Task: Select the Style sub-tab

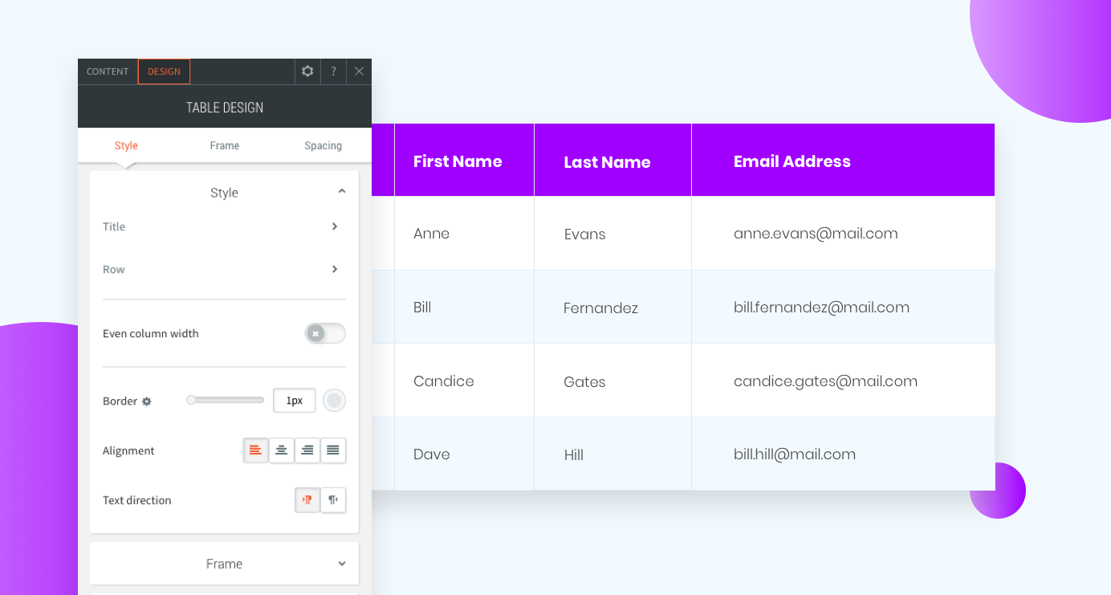Action: 126,145
